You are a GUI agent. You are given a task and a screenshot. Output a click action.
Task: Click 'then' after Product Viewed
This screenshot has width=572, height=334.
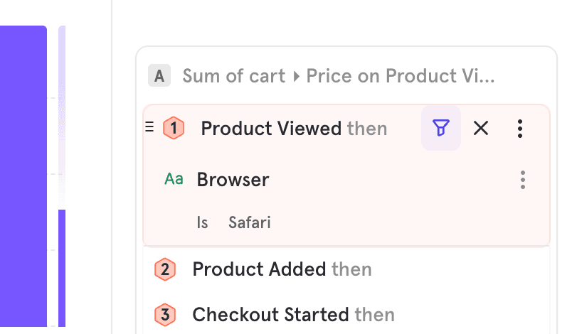click(x=367, y=129)
